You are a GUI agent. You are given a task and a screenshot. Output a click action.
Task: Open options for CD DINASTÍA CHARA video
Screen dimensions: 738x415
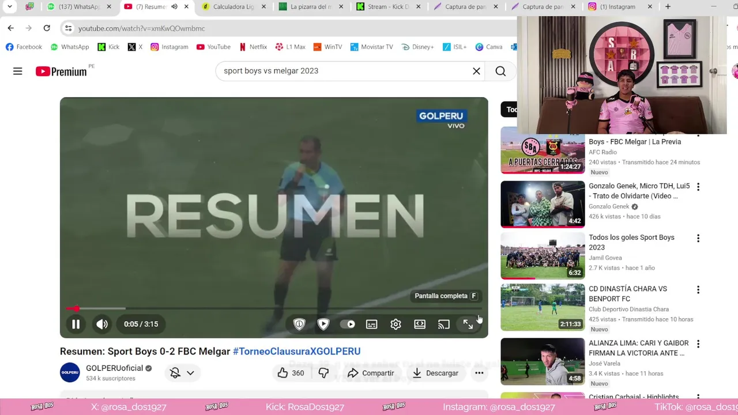[698, 289]
